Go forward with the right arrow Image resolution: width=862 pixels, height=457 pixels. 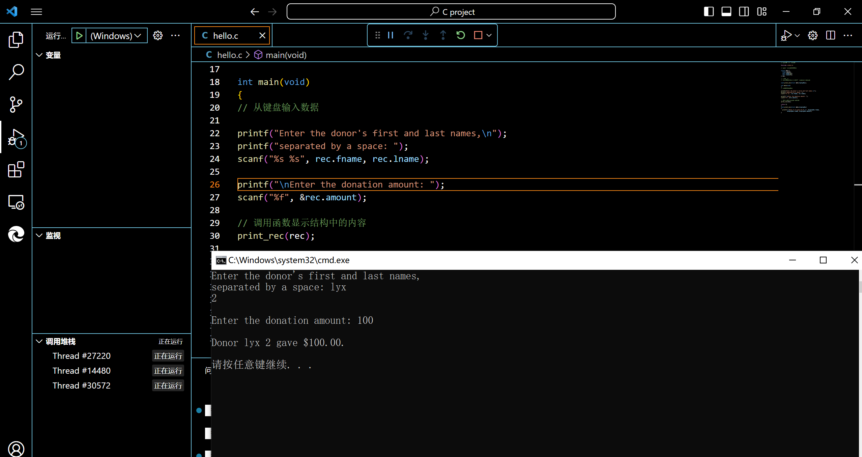click(x=272, y=12)
